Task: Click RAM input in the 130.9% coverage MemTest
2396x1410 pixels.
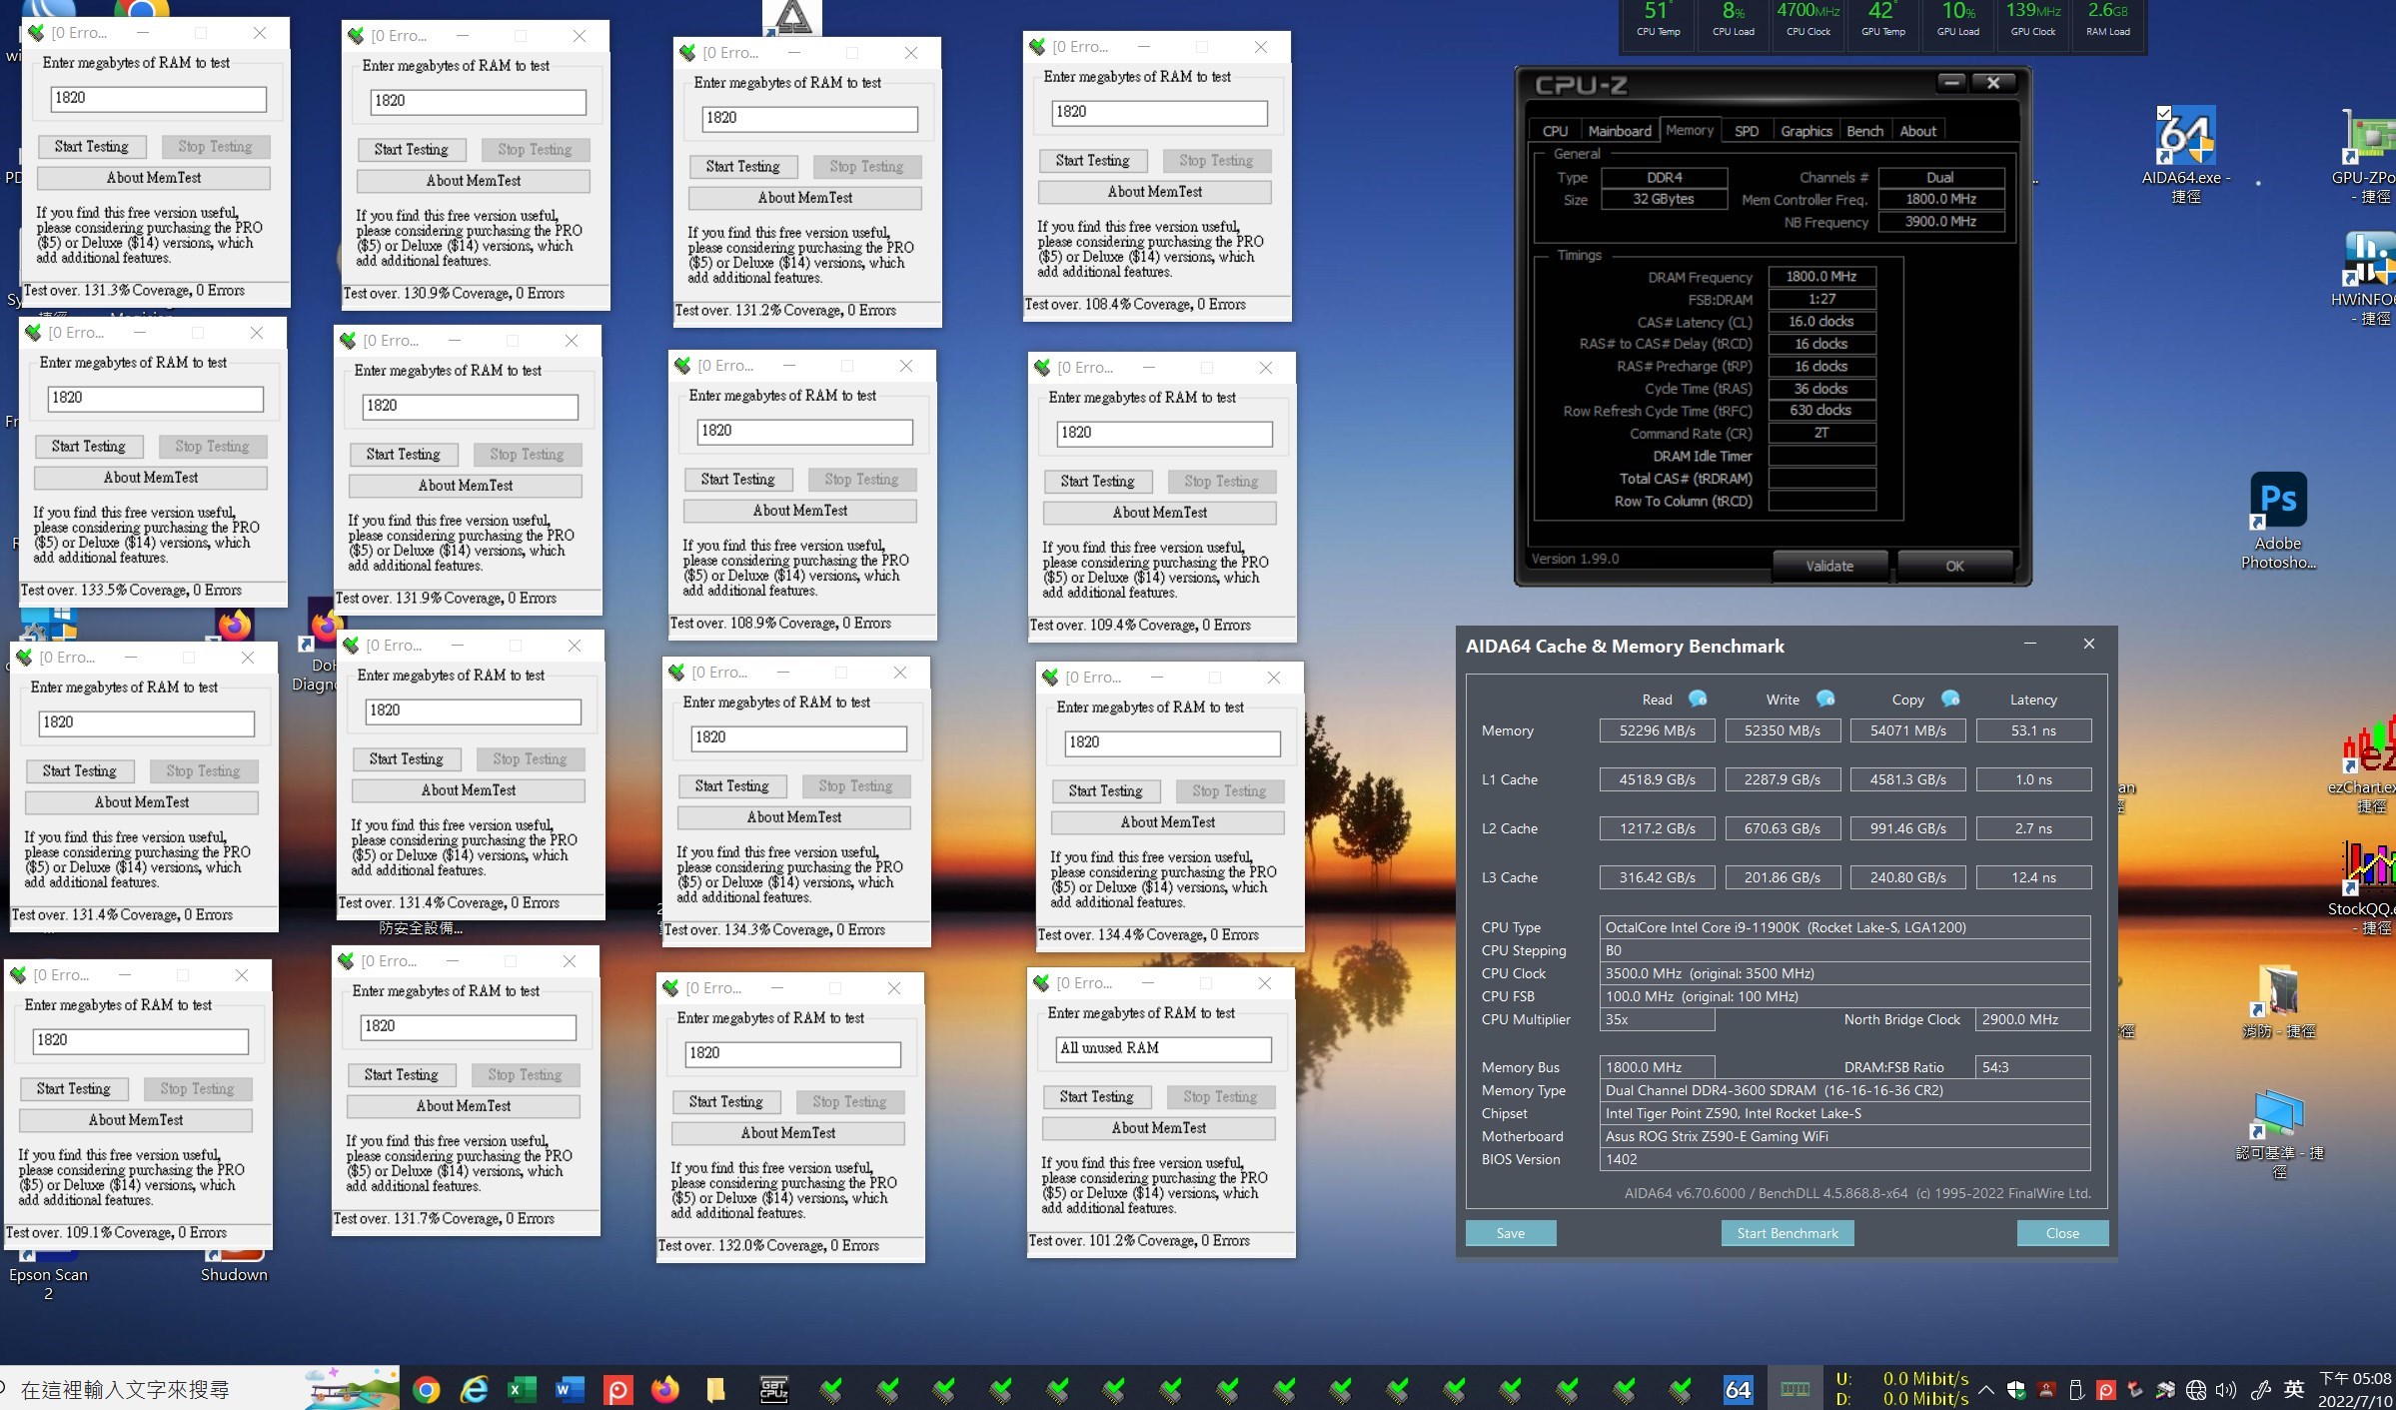Action: (x=479, y=101)
